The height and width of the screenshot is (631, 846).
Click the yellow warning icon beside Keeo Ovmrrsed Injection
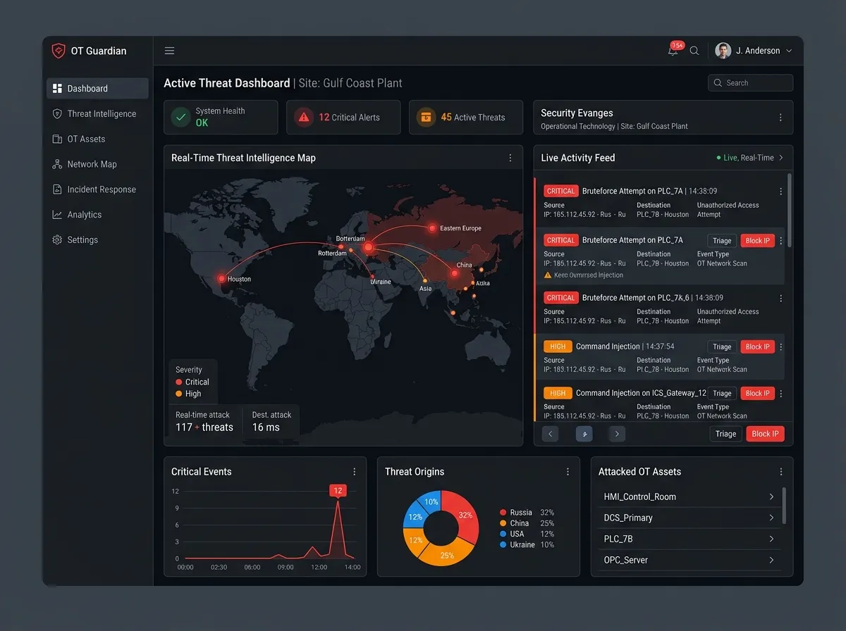coord(548,275)
